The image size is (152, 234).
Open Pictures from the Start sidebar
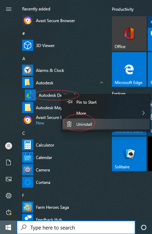point(9,179)
